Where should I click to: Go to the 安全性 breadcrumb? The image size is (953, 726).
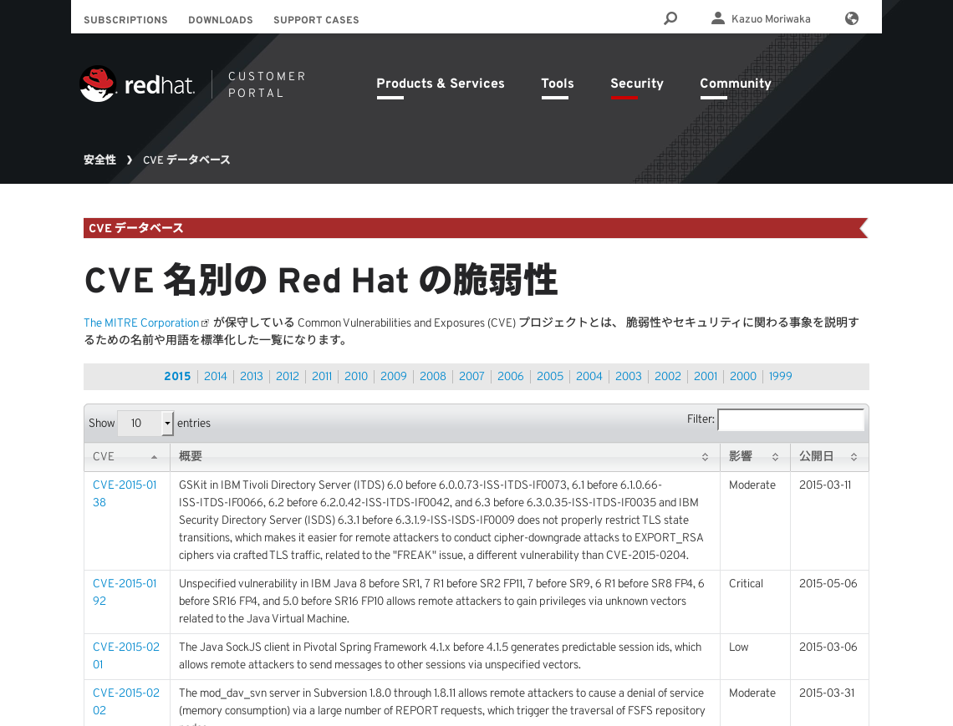pos(99,160)
